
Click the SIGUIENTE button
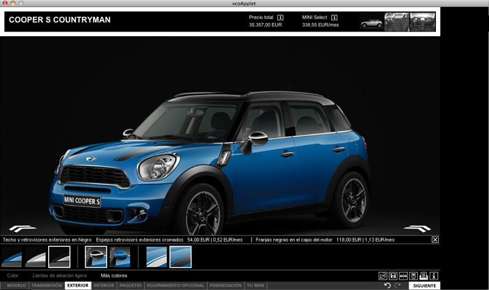[425, 285]
